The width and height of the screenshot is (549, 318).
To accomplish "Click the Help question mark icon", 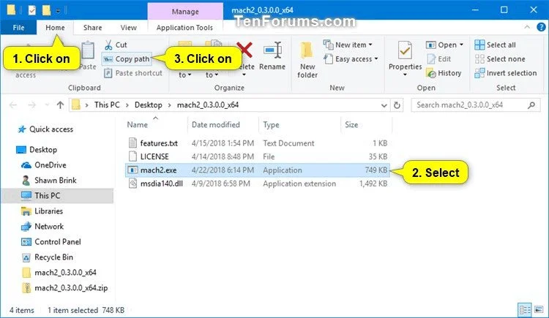I will (x=541, y=27).
